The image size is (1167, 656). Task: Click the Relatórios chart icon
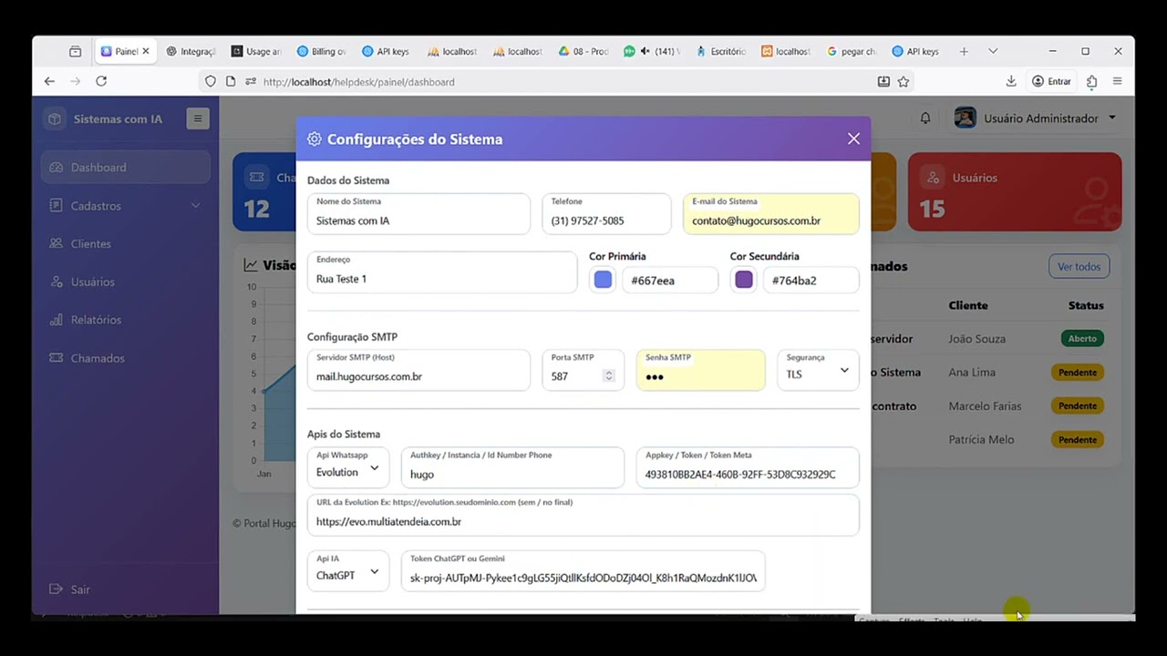pos(57,321)
